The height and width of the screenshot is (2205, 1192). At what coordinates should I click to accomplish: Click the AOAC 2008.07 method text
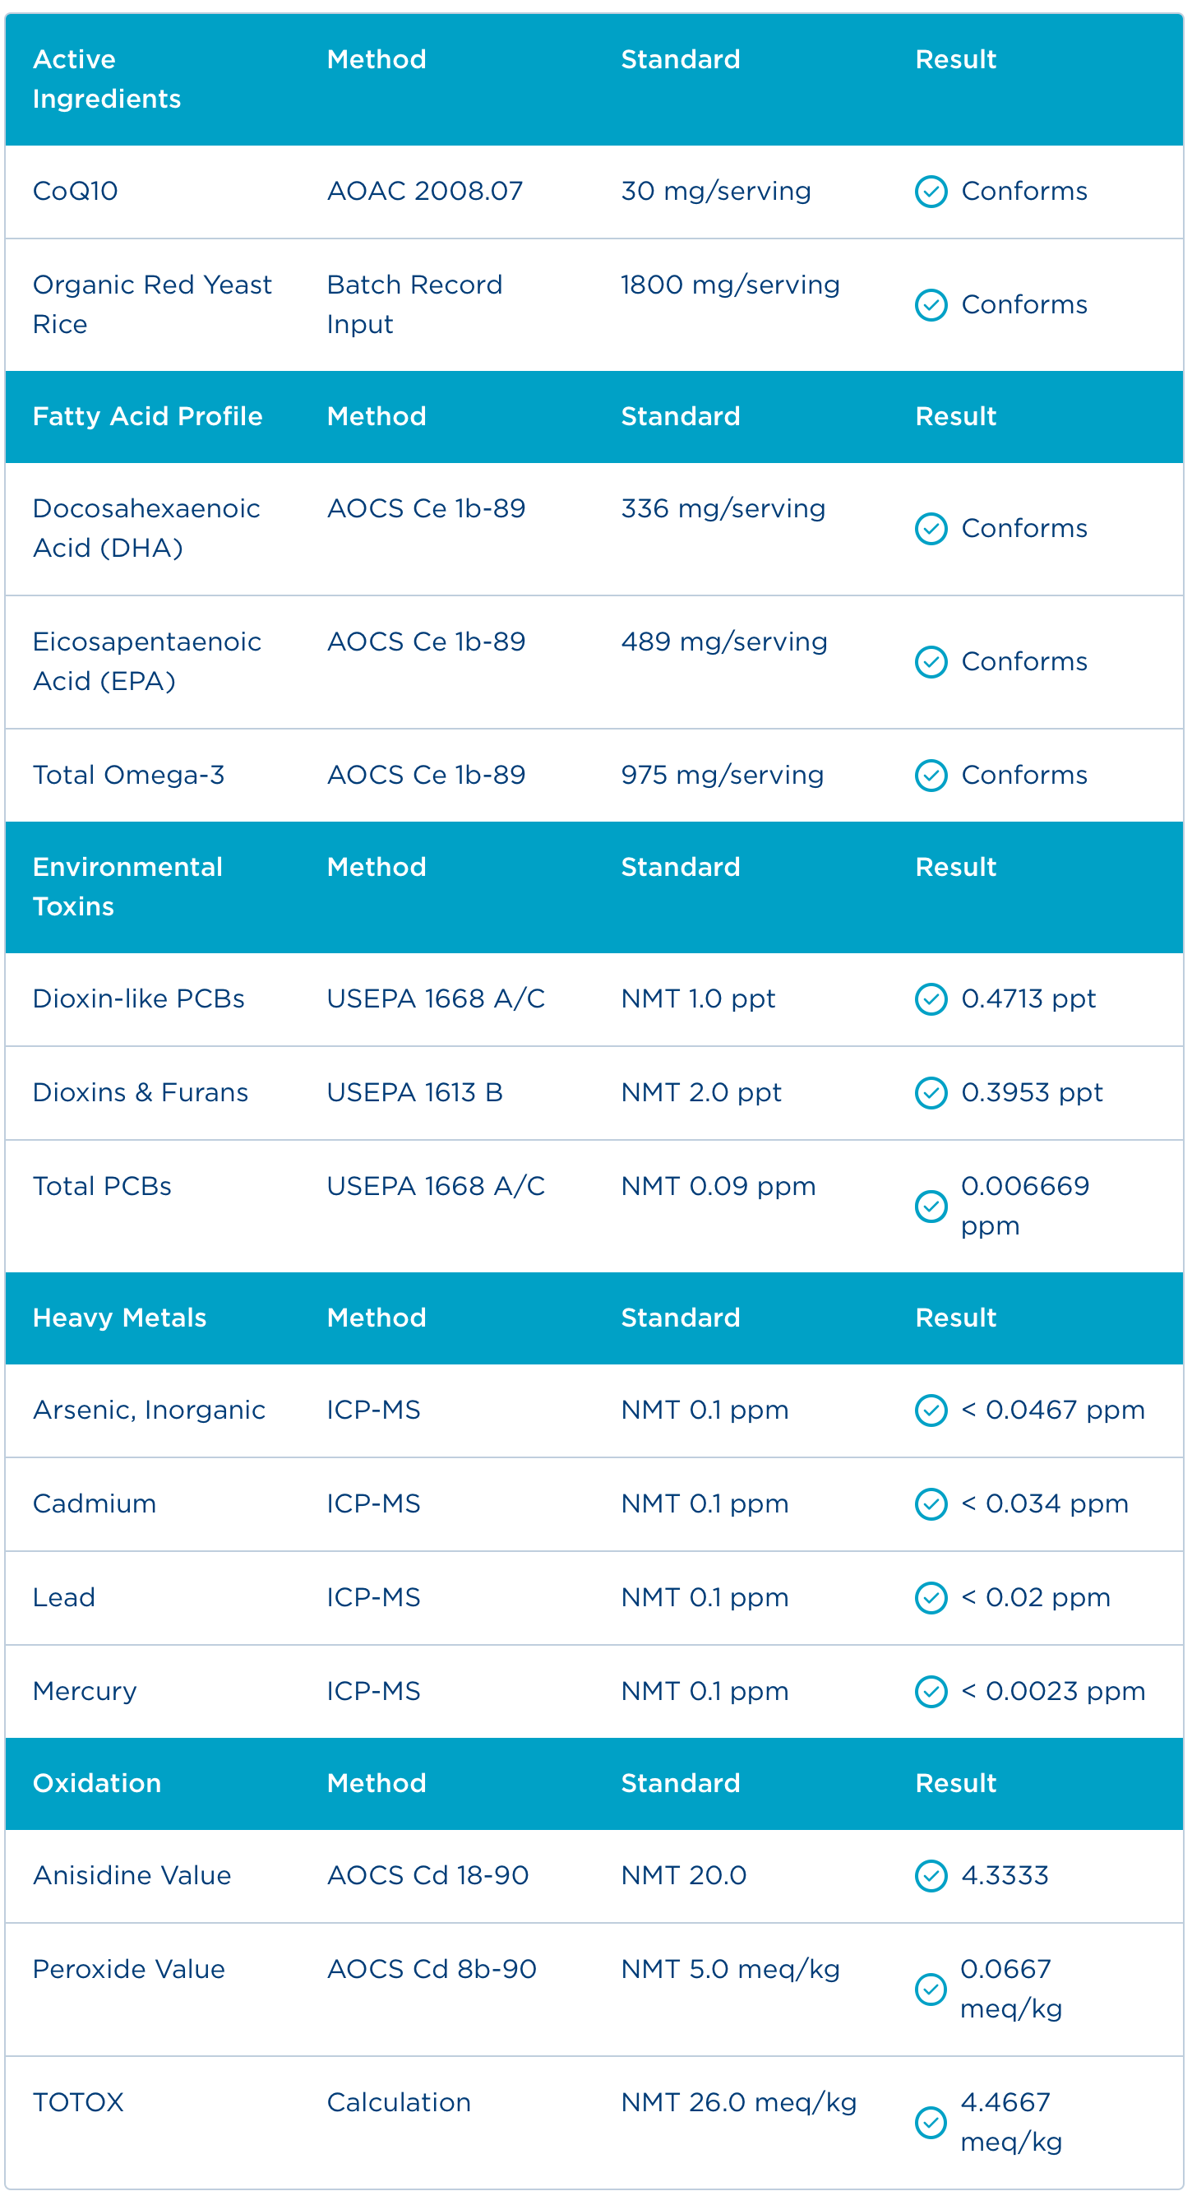[424, 192]
